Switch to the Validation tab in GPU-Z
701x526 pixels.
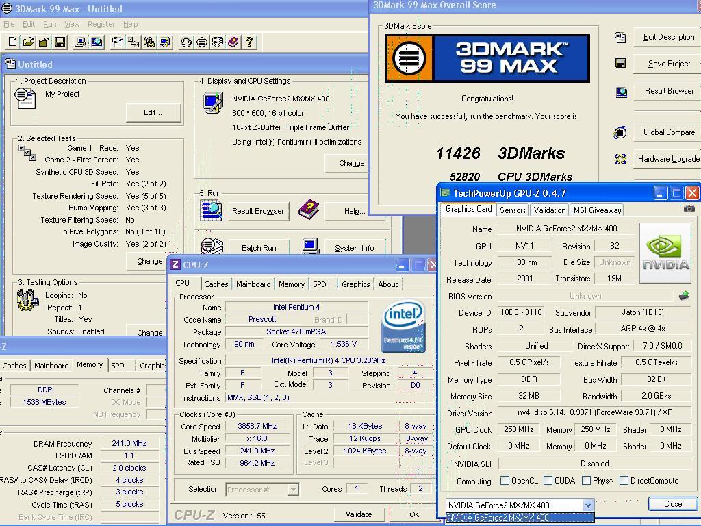coord(550,210)
